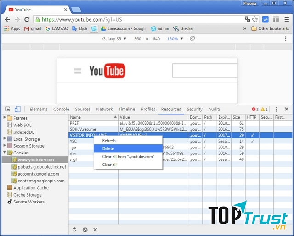
Task: Open the Chrome hamburger menu
Action: click(287, 19)
